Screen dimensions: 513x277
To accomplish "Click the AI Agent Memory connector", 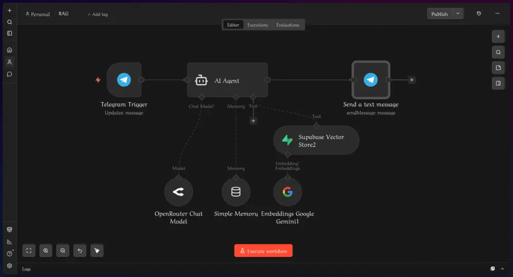I will point(236,97).
